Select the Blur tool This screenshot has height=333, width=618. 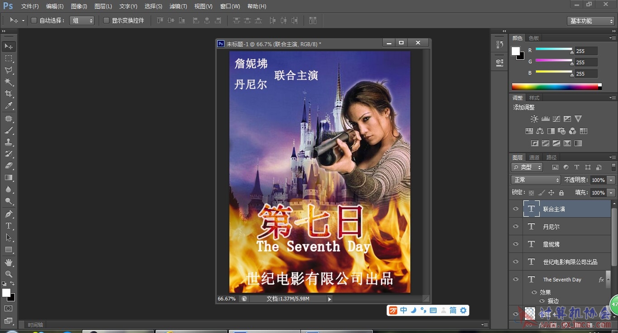[x=9, y=189]
